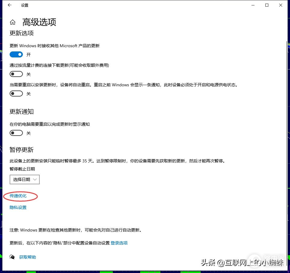This screenshot has width=290, height=273.
Task: Open the 登录选项 link
Action: [119, 243]
